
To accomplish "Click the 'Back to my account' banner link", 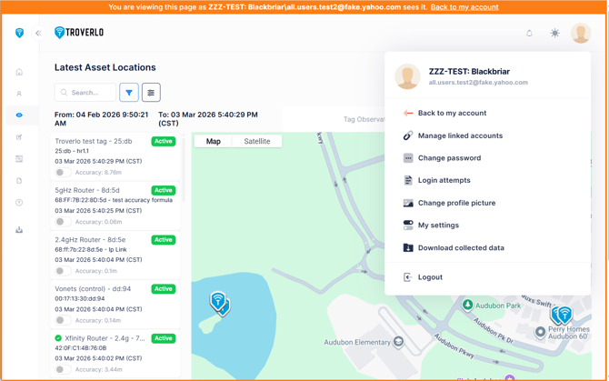I will tap(464, 6).
